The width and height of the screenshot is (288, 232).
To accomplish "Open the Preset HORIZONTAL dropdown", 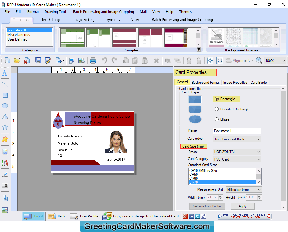I will pyautogui.click(x=237, y=152).
